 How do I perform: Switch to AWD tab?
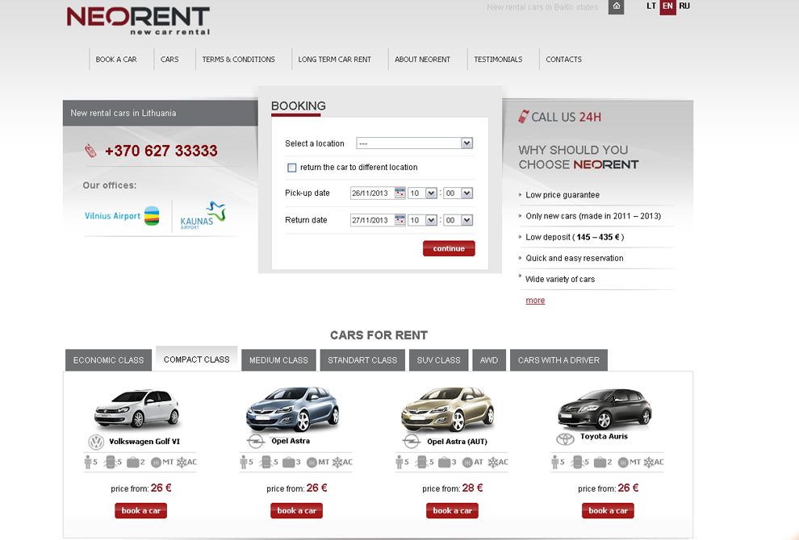tap(489, 359)
